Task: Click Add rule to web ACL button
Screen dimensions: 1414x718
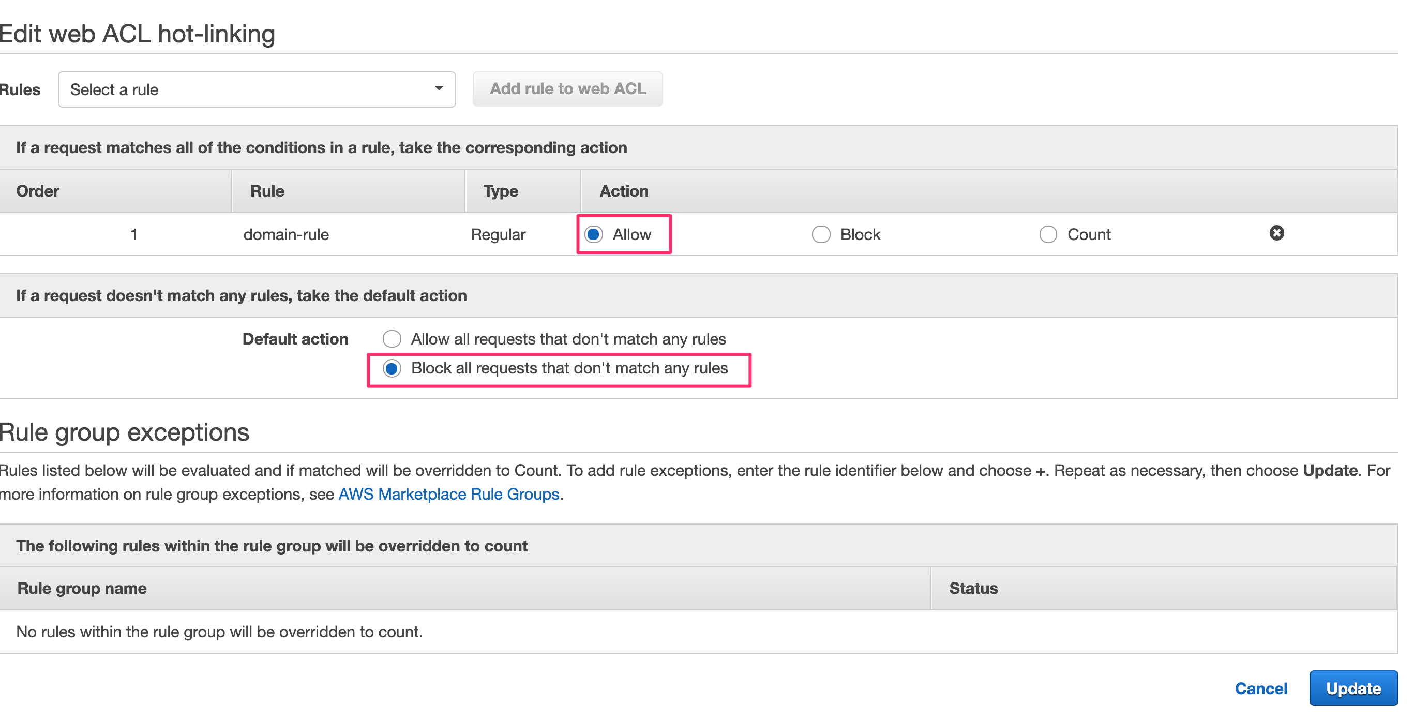Action: [567, 89]
